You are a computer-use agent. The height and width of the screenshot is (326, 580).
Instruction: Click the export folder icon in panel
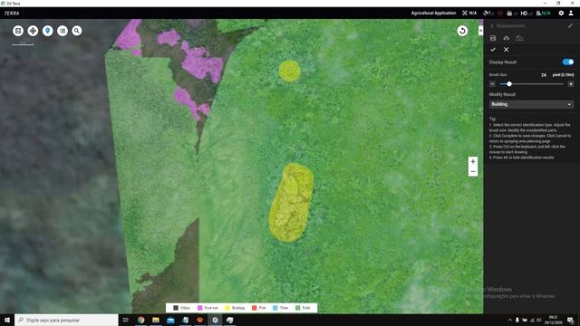pyautogui.click(x=519, y=38)
